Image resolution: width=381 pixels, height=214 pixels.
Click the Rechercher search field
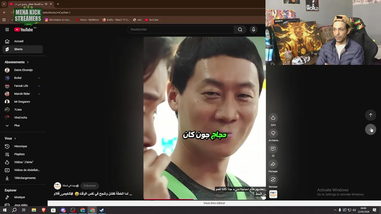coord(181,29)
